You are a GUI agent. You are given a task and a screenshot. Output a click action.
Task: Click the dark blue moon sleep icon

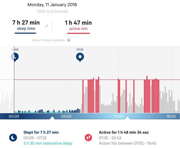(13, 137)
